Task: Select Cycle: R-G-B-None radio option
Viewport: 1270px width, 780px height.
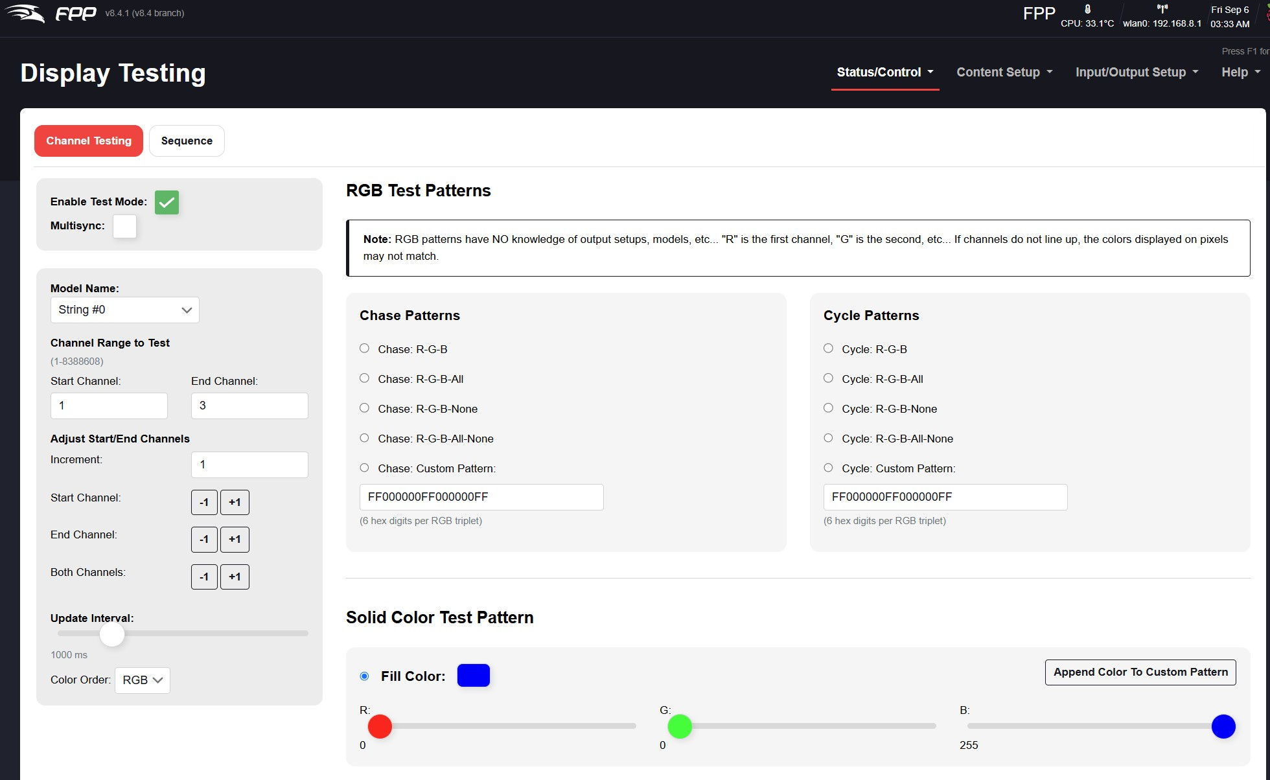Action: pos(828,408)
